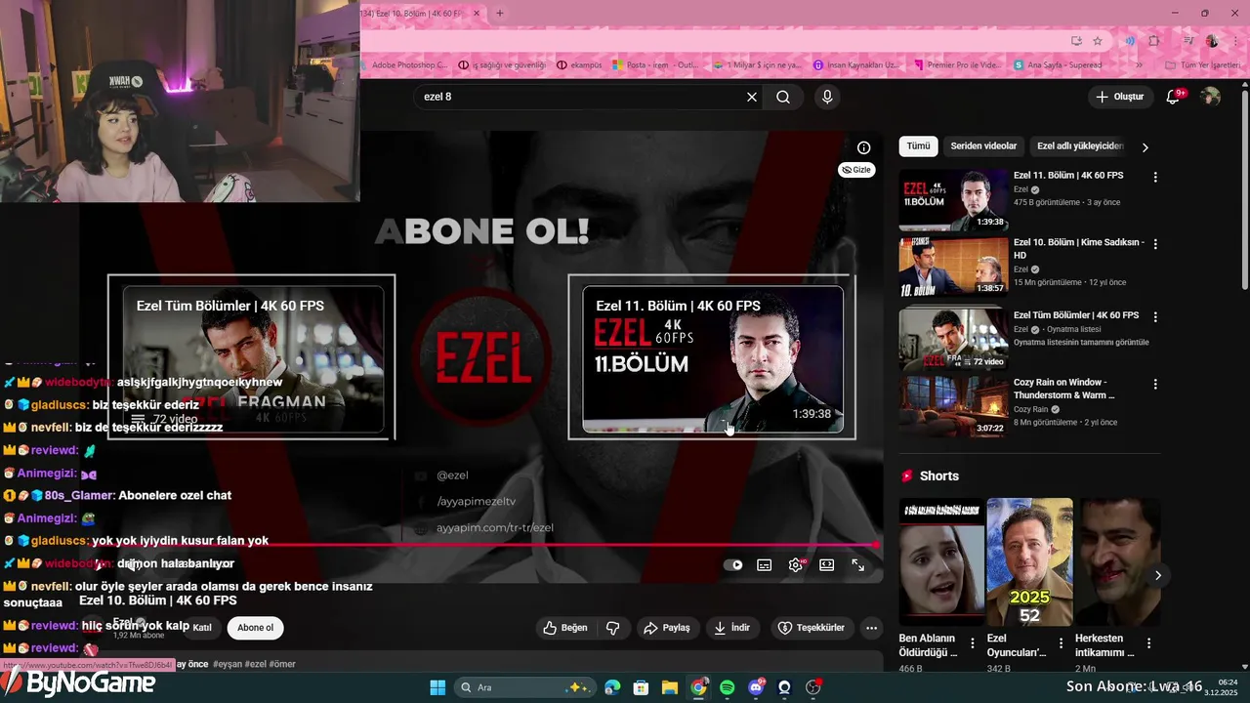This screenshot has height=703, width=1250.
Task: Select the Seriden videolar chip
Action: [x=983, y=146]
